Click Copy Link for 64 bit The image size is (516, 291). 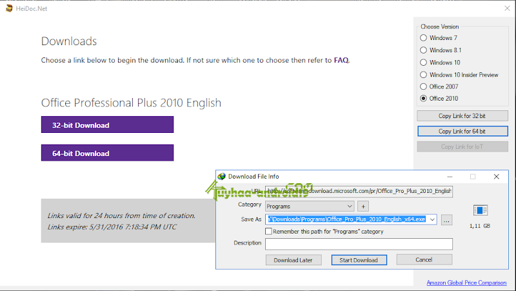pyautogui.click(x=462, y=131)
